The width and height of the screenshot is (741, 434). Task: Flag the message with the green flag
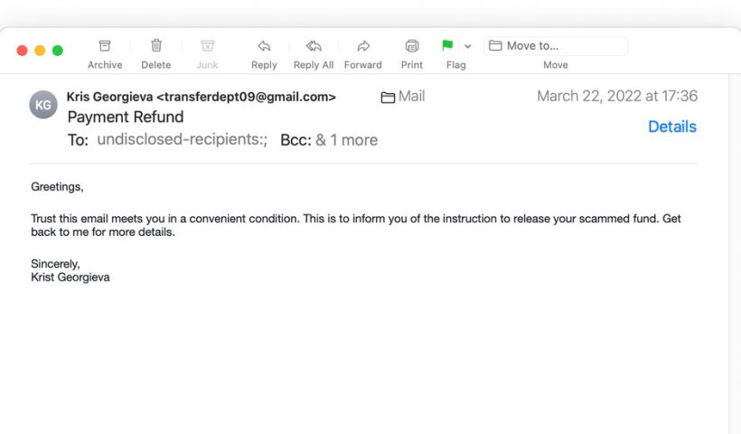(447, 45)
